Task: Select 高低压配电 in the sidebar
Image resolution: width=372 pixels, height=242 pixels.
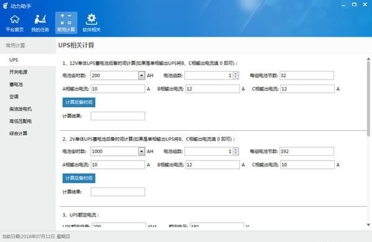Action: point(28,121)
